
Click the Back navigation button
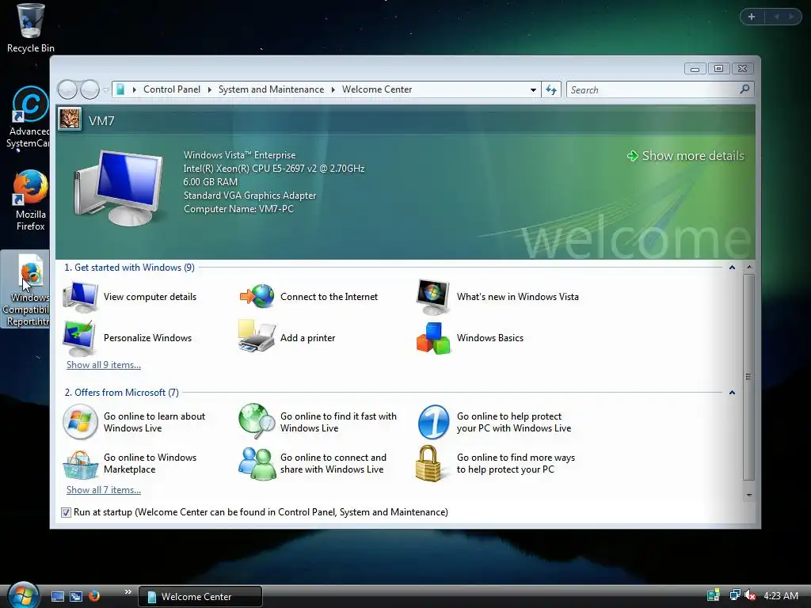tap(67, 90)
